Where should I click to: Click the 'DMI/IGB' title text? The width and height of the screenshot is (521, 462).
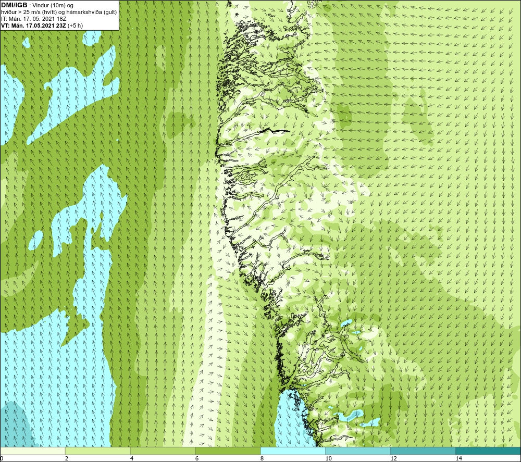tap(14, 5)
